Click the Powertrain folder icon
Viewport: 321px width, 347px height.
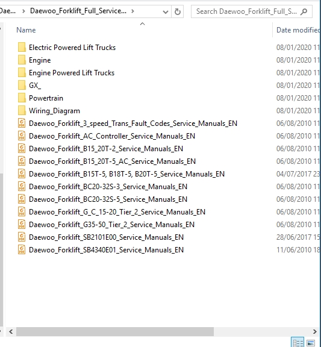pos(22,98)
